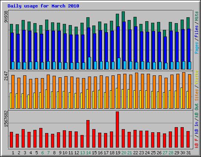Click the "kB F" legend label
The width and height of the screenshot is (201, 157).
pos(196,143)
